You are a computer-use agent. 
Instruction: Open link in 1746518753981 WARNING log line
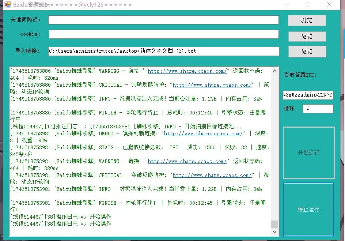click(187, 161)
